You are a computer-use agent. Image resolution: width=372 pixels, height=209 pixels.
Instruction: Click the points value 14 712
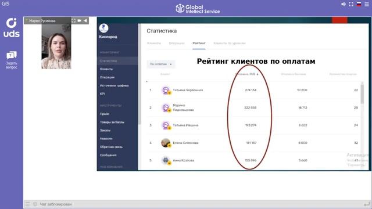tap(302, 107)
